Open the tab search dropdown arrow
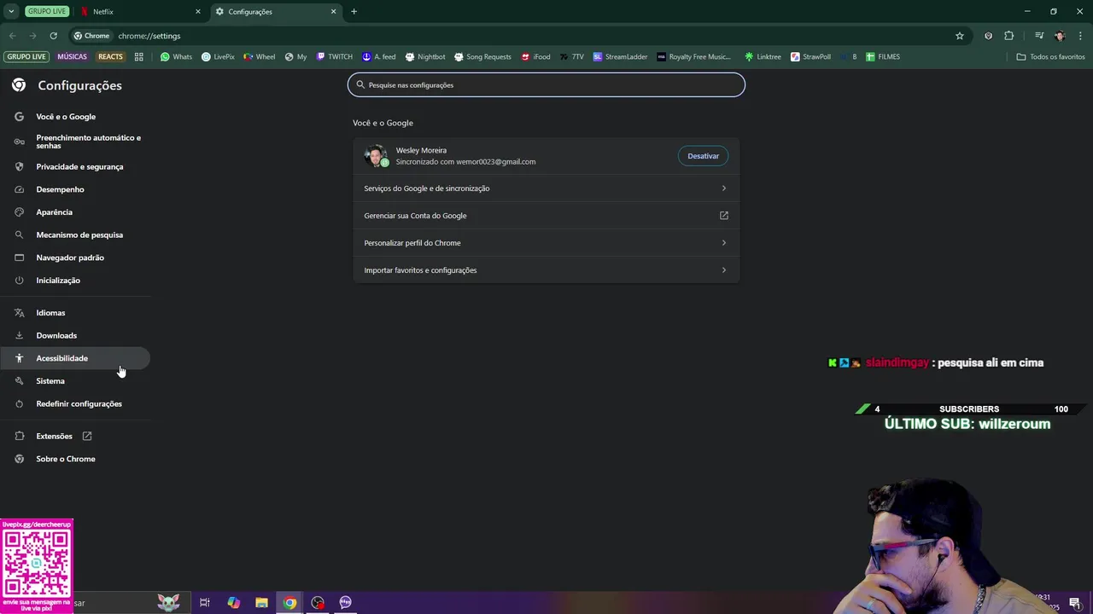The height and width of the screenshot is (614, 1093). (11, 12)
